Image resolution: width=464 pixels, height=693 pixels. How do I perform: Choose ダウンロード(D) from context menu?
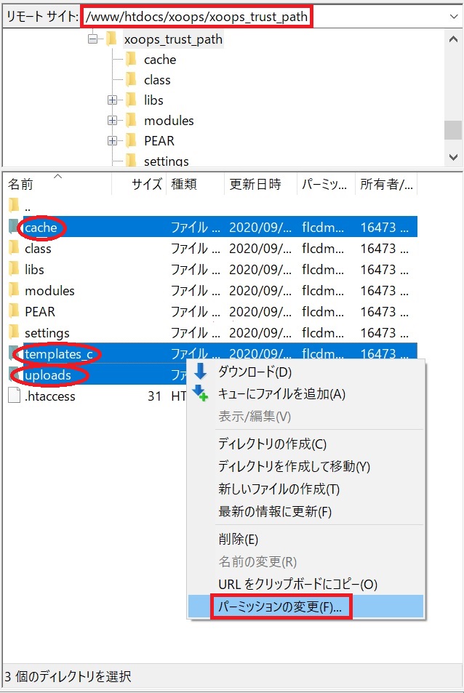click(305, 372)
